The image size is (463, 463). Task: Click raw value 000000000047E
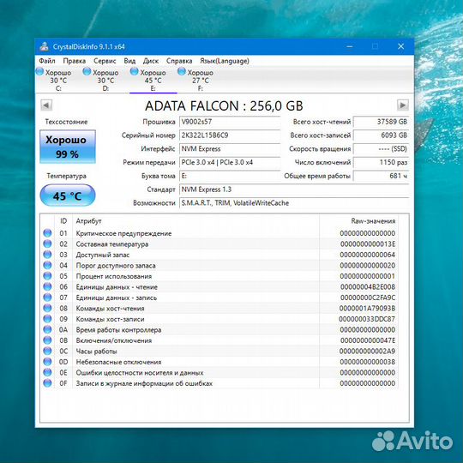pyautogui.click(x=368, y=340)
